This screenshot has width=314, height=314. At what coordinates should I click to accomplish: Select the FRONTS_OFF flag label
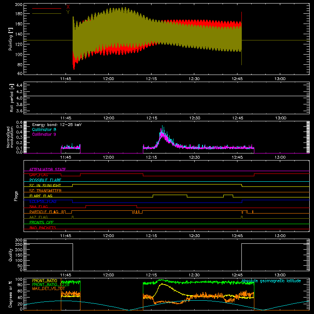click(42, 222)
